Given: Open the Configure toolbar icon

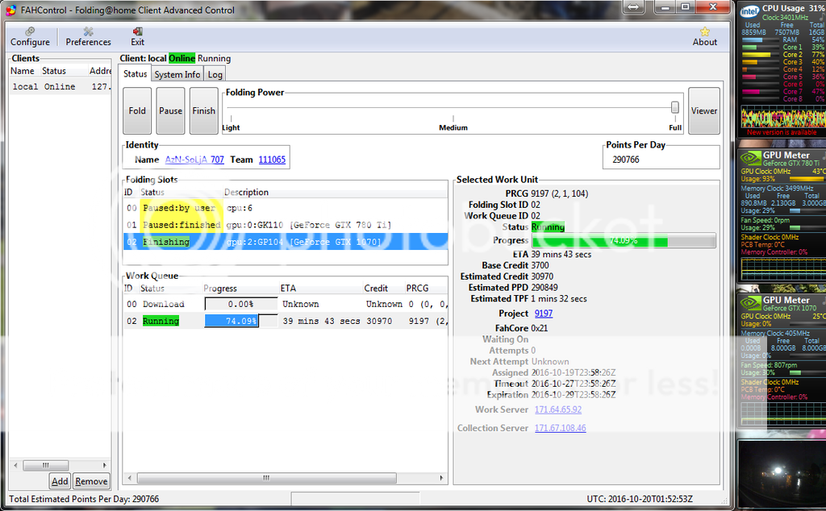Looking at the screenshot, I should coord(30,31).
